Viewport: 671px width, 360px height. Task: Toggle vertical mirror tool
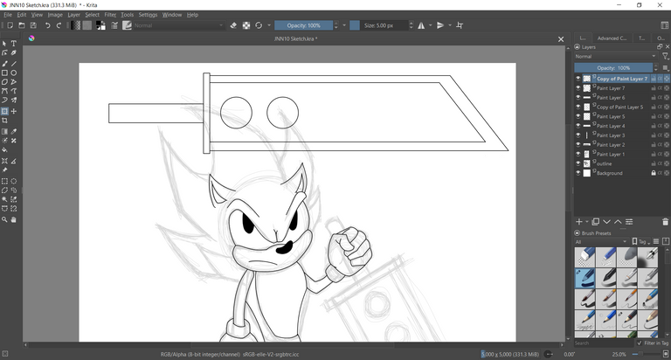click(440, 25)
